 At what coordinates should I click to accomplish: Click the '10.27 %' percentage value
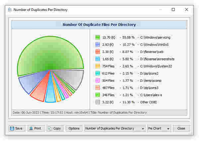[128, 45]
